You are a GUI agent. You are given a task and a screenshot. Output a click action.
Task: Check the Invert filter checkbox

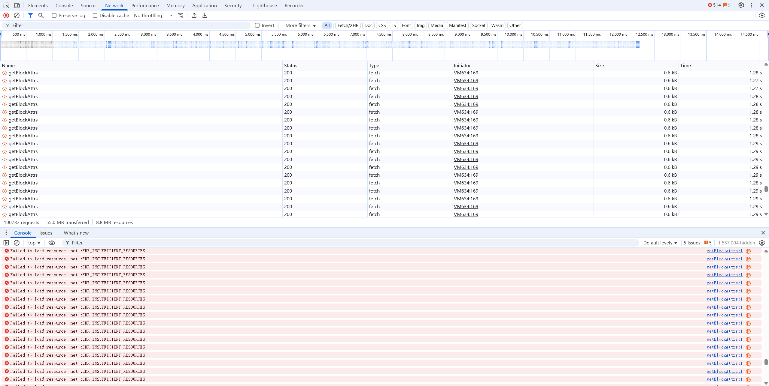coord(257,25)
